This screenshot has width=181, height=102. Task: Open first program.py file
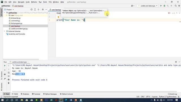point(17,23)
